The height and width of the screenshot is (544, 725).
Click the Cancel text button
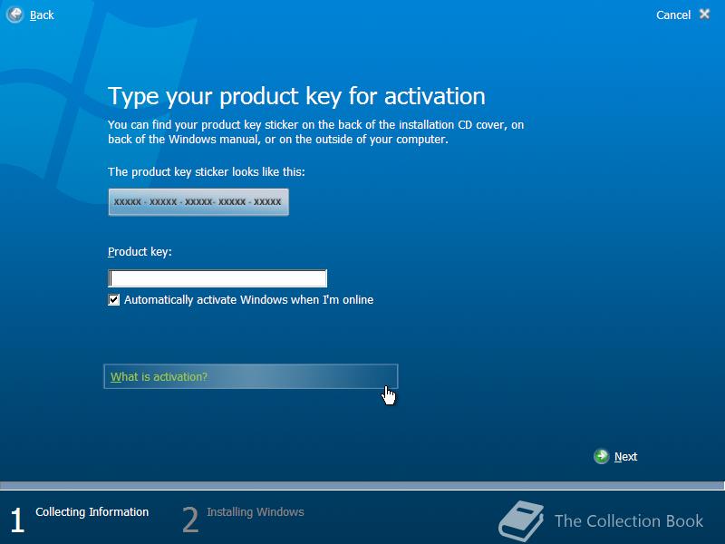click(673, 15)
